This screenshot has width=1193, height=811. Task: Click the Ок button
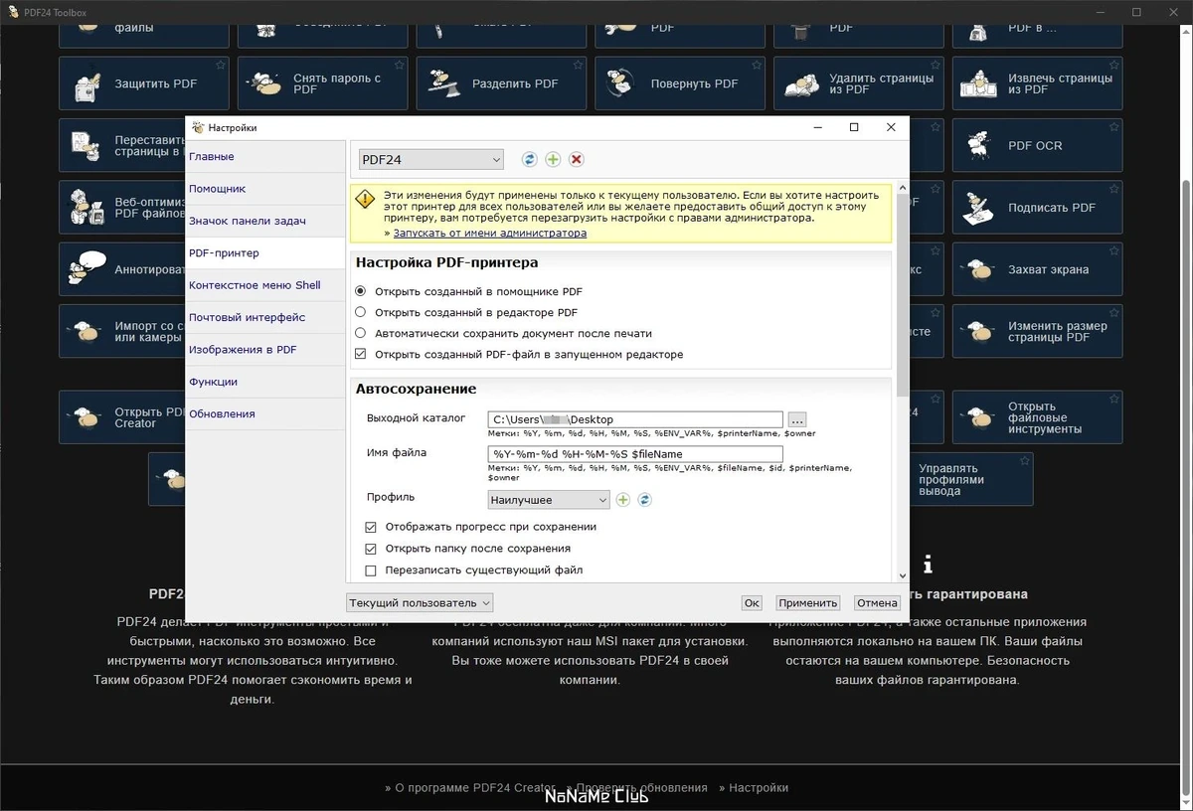pos(752,603)
